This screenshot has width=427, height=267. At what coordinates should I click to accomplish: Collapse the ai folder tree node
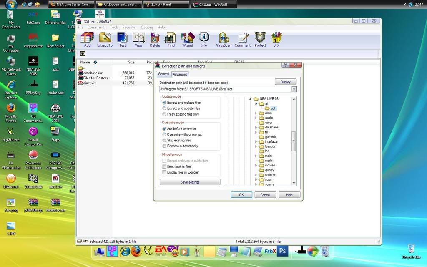tap(256, 103)
